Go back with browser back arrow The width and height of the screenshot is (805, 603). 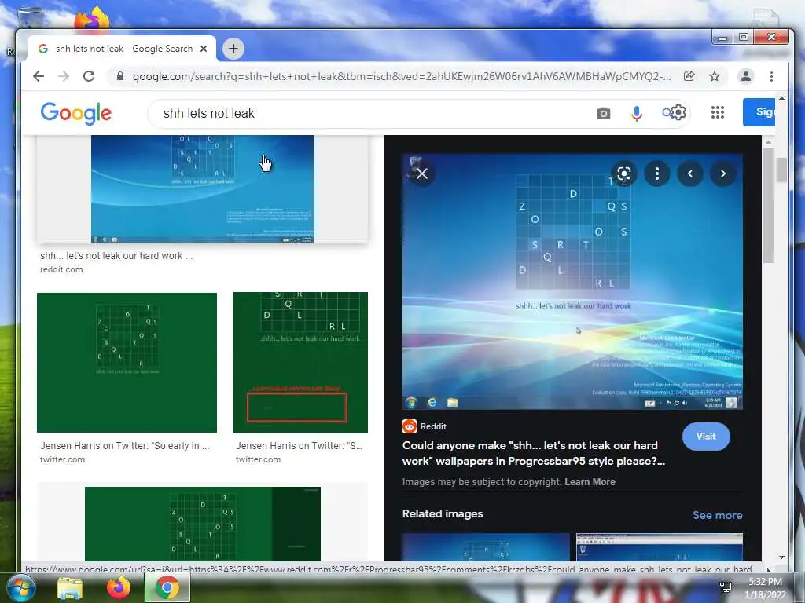point(39,76)
